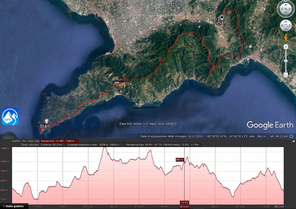Open the Google Earth logo link
Screen dimensions: 296x209
(270, 125)
